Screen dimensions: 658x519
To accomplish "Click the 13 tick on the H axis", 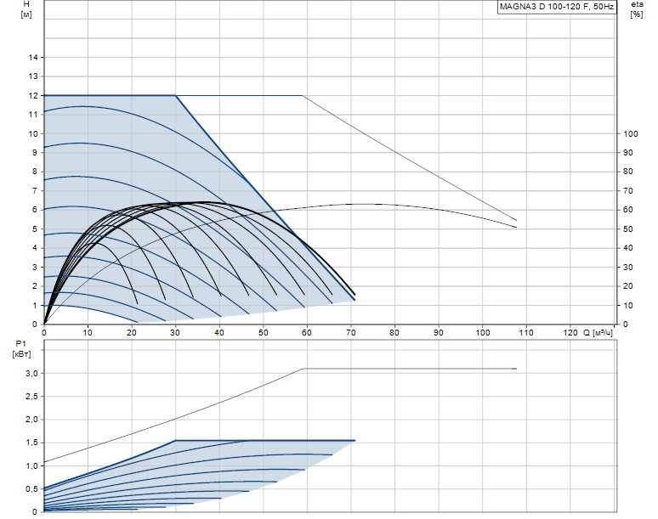I will coord(33,76).
